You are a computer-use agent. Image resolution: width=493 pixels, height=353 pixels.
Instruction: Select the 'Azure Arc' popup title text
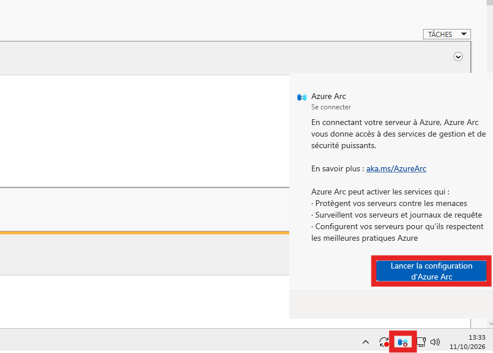(x=329, y=96)
